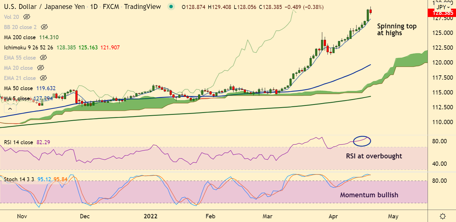456x222 pixels.
Task: Toggle visibility of Vol 20 indicator
Action: (27, 17)
